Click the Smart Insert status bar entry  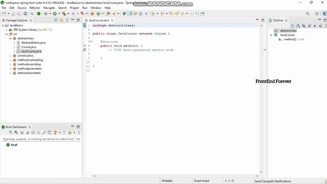pyautogui.click(x=201, y=181)
